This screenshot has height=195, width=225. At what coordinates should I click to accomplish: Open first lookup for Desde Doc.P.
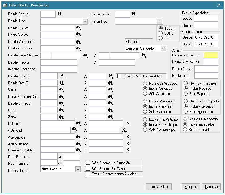pyautogui.click(x=62, y=83)
